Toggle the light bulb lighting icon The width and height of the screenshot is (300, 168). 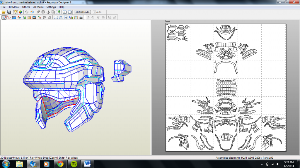tap(15, 12)
